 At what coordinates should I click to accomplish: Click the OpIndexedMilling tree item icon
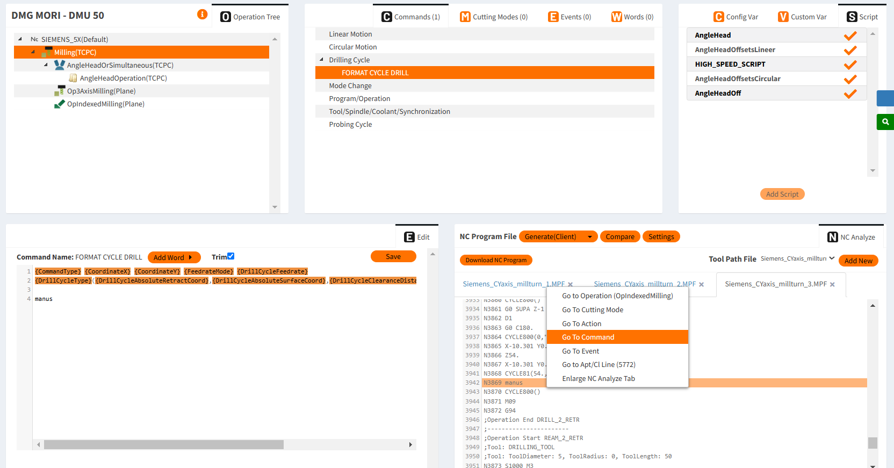pyautogui.click(x=59, y=104)
